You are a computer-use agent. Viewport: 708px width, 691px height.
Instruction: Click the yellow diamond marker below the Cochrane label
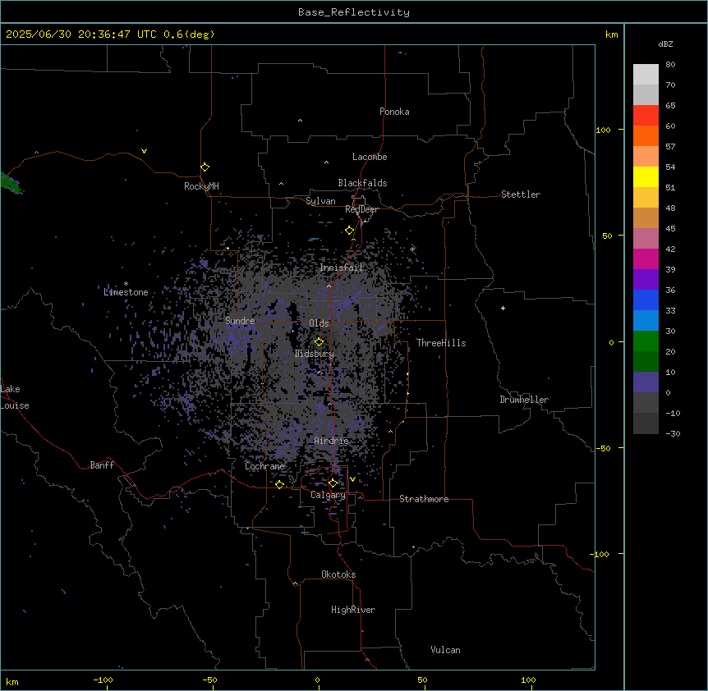279,484
